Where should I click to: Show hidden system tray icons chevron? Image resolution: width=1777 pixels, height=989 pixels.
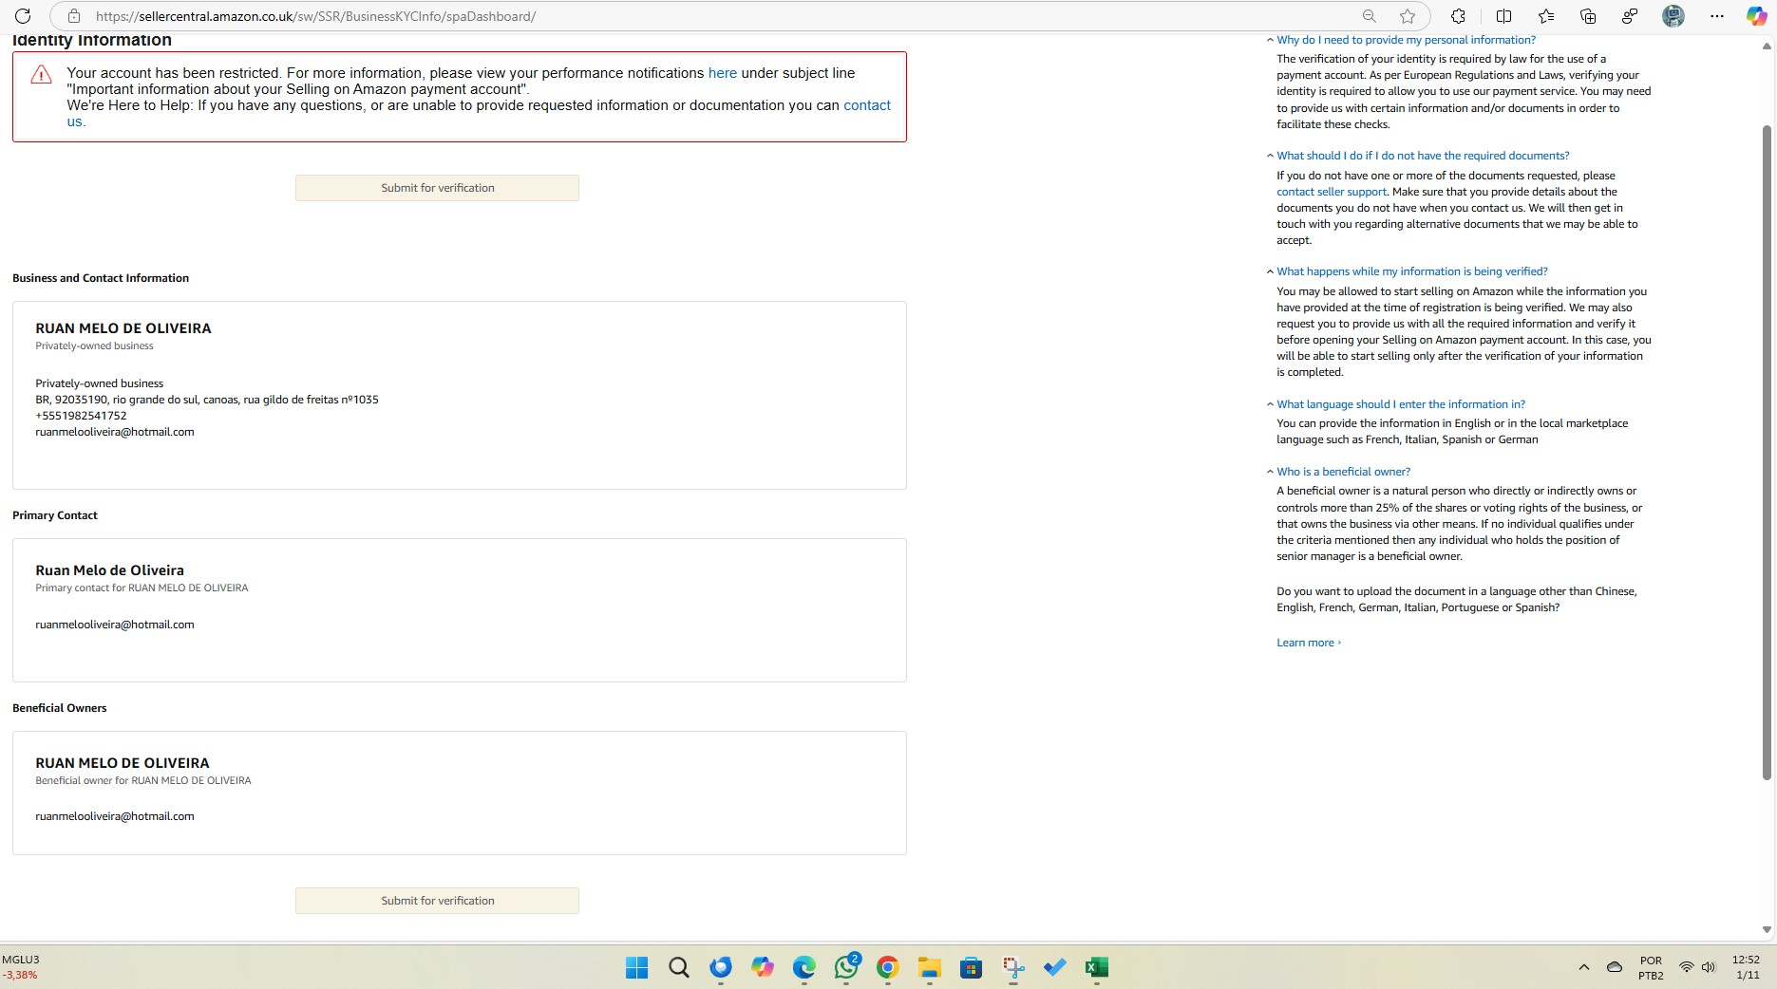pos(1583,967)
